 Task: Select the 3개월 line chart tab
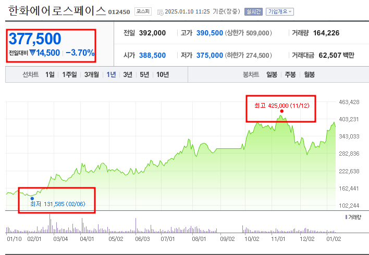pyautogui.click(x=92, y=75)
